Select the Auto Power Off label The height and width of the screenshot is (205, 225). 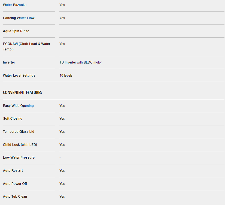(x=15, y=184)
